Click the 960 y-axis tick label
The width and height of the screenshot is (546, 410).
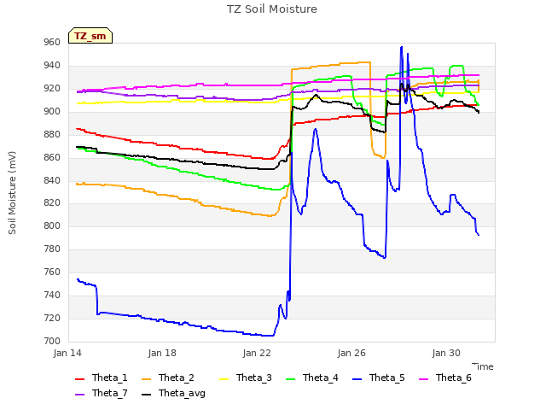(52, 42)
